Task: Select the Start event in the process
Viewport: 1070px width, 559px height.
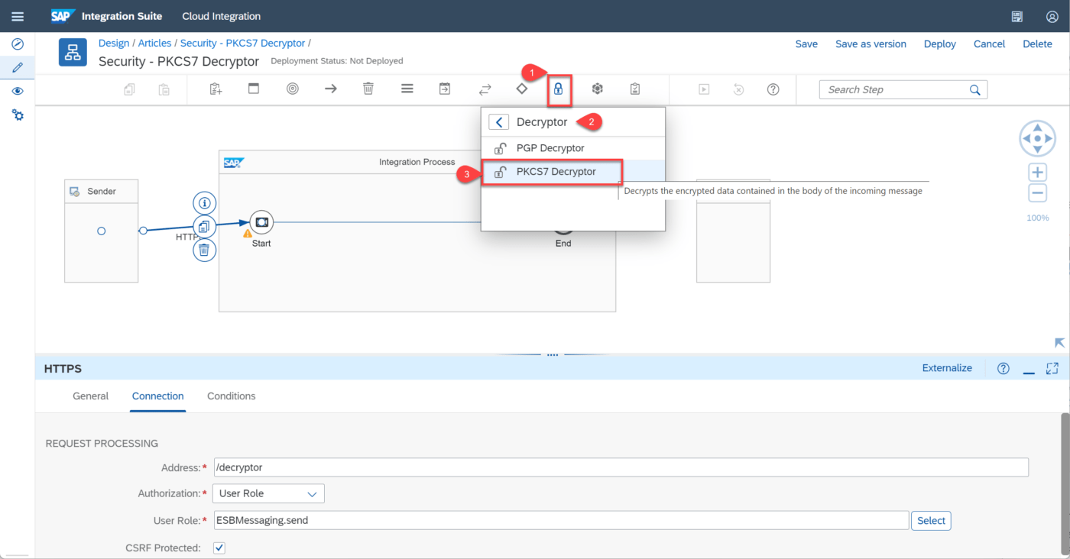Action: (x=261, y=222)
